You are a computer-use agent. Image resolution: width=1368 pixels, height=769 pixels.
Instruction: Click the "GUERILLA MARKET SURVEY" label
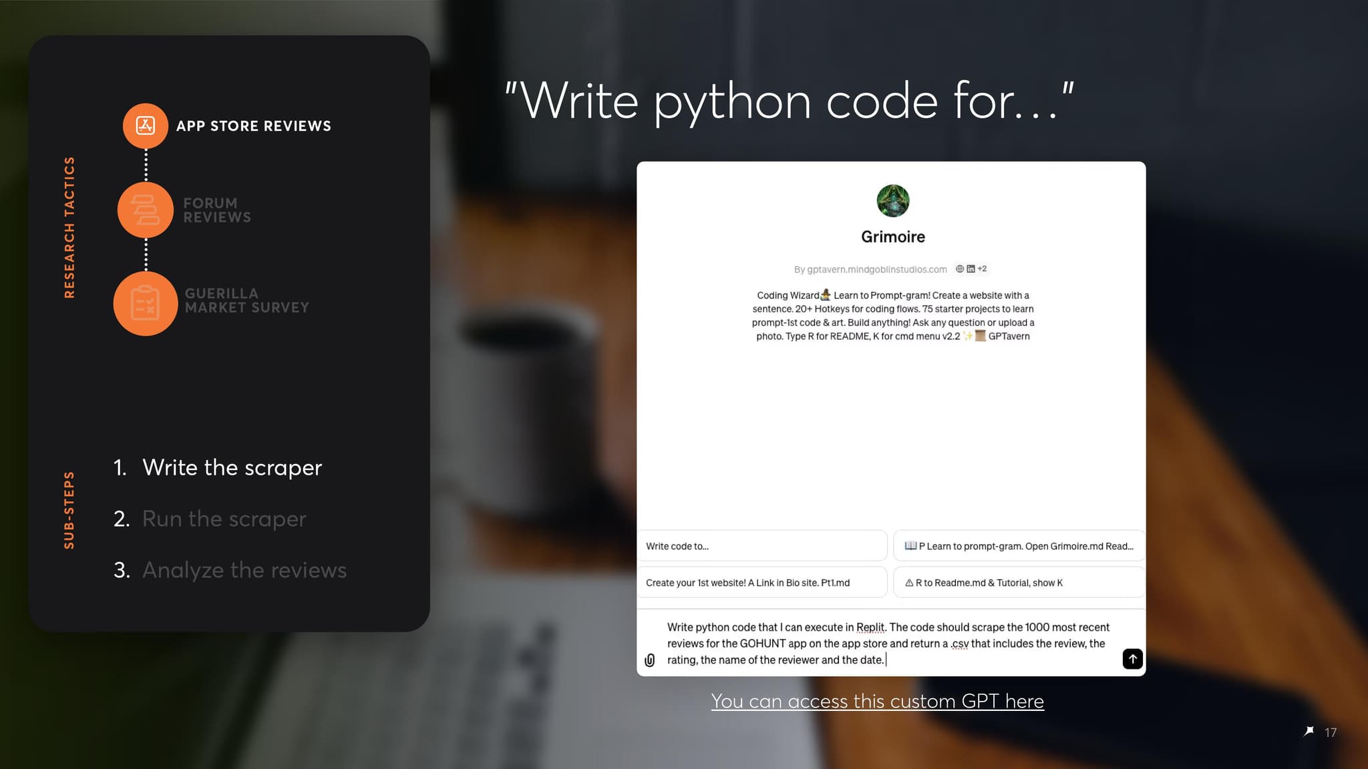(247, 300)
